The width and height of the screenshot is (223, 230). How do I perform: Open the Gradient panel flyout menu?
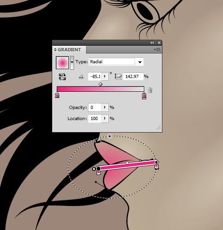click(x=157, y=49)
